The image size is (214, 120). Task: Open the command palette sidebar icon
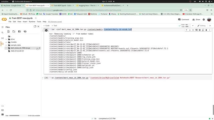click(2, 110)
